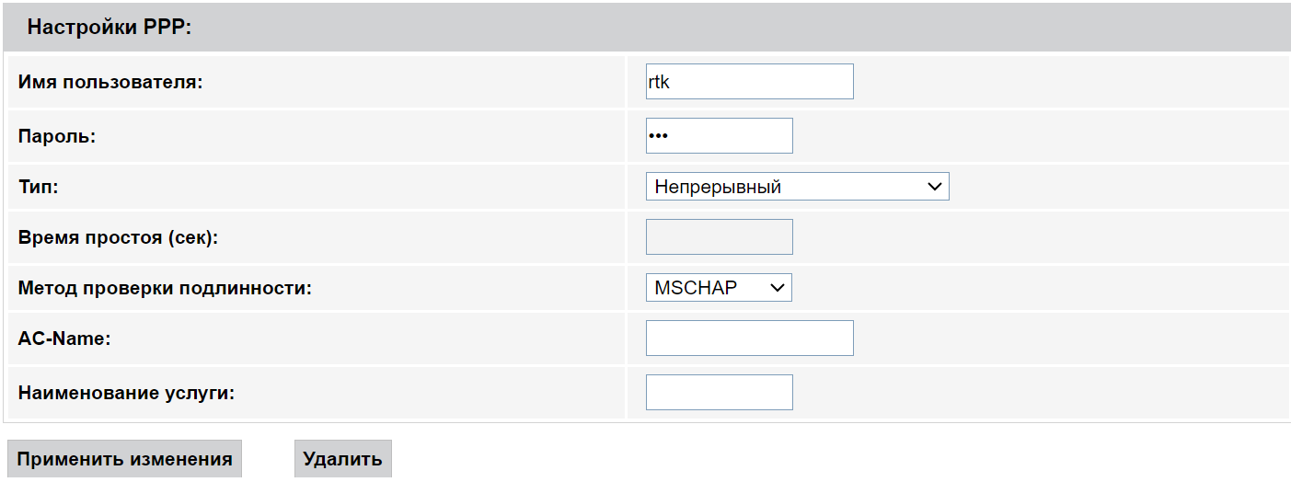This screenshot has height=482, width=1291.
Task: Click into the AC-Name text box
Action: click(749, 338)
